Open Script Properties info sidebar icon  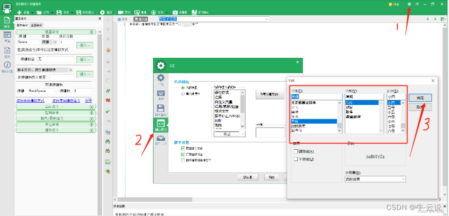[x=7, y=67]
